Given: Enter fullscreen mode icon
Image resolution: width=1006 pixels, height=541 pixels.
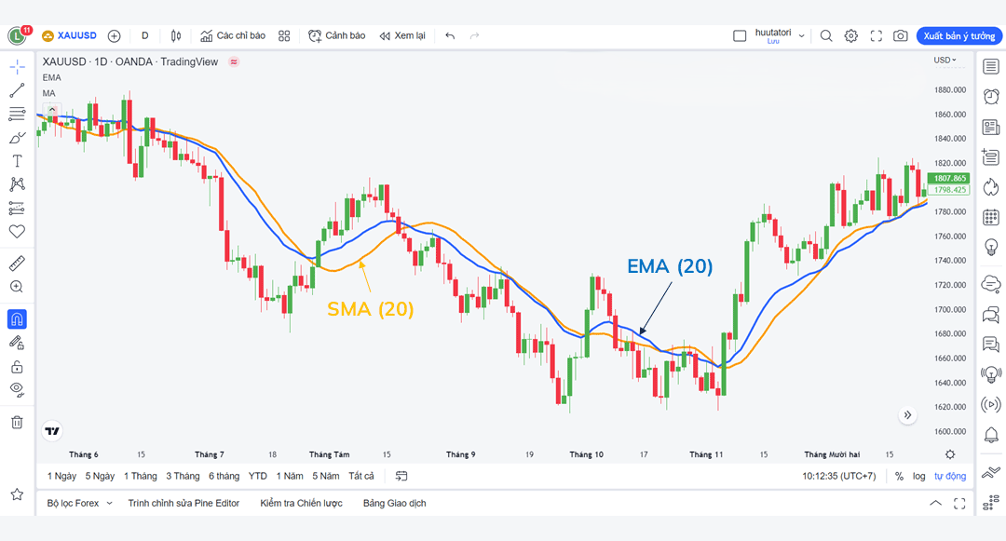Looking at the screenshot, I should [876, 36].
